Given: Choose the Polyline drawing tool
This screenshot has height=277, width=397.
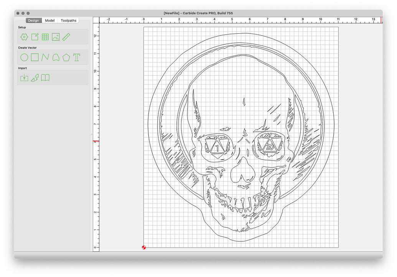Looking at the screenshot, I should click(45, 57).
